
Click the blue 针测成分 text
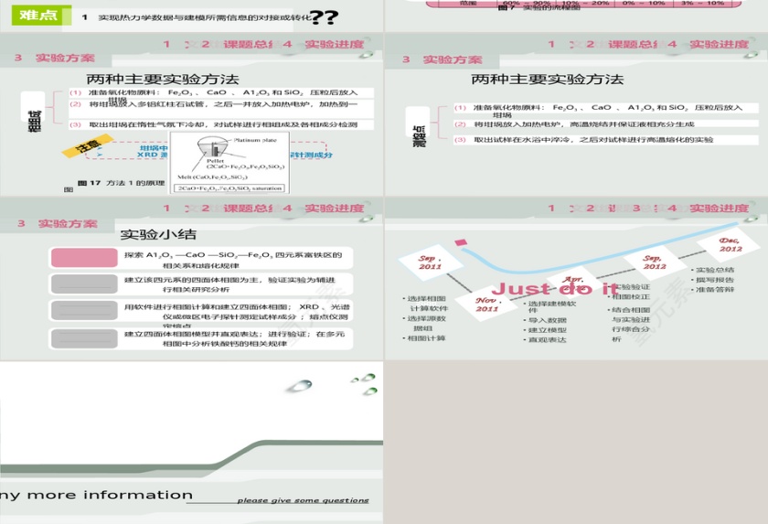(311, 155)
